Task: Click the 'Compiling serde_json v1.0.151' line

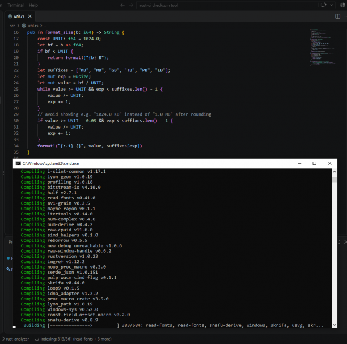Action: [60, 272]
